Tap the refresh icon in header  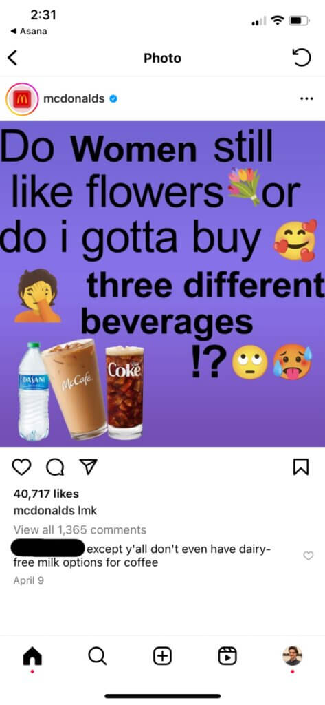[302, 58]
